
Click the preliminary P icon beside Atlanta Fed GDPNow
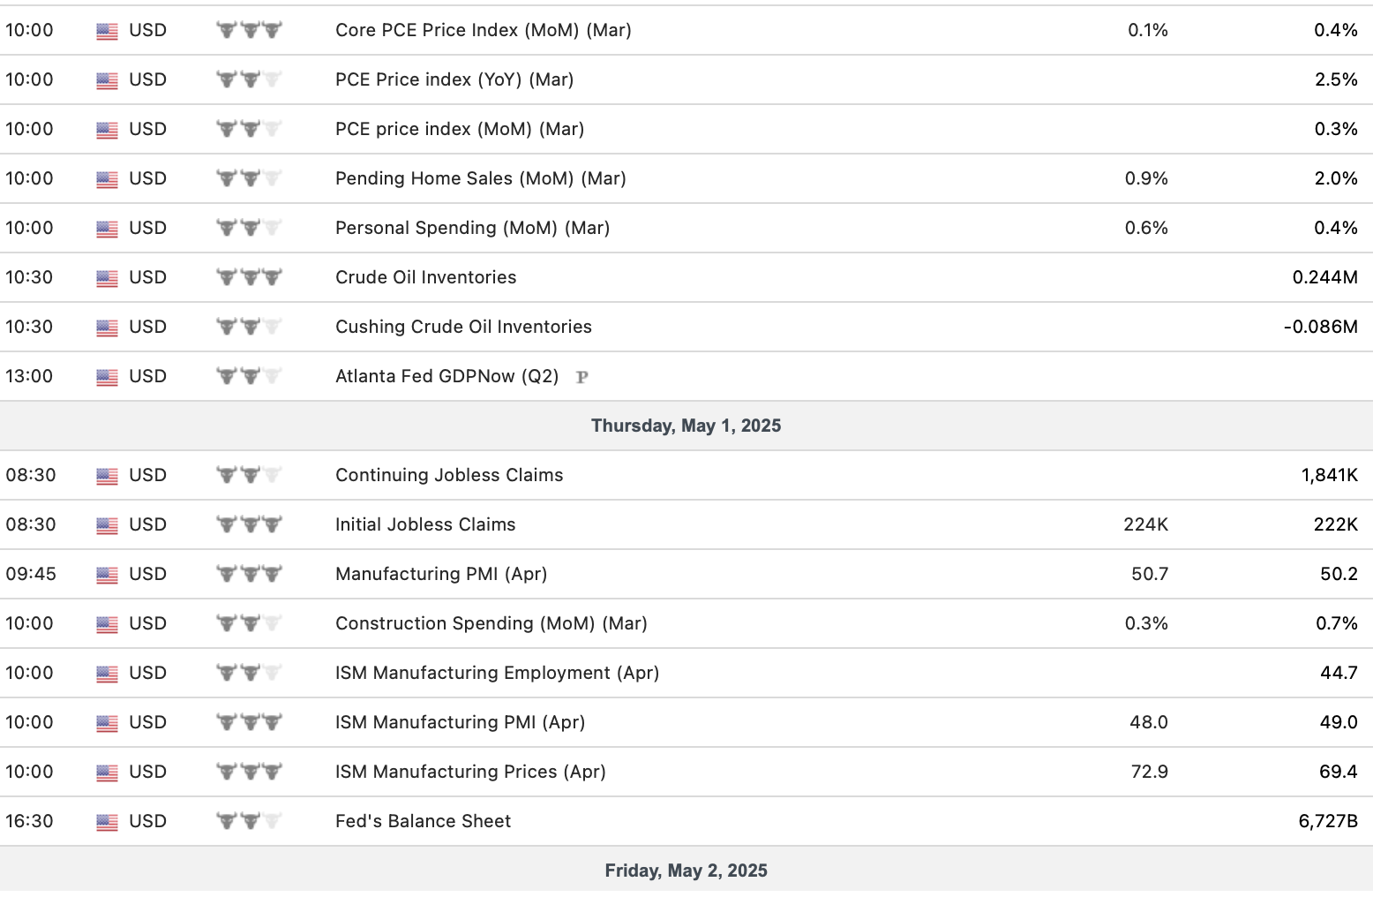[581, 377]
